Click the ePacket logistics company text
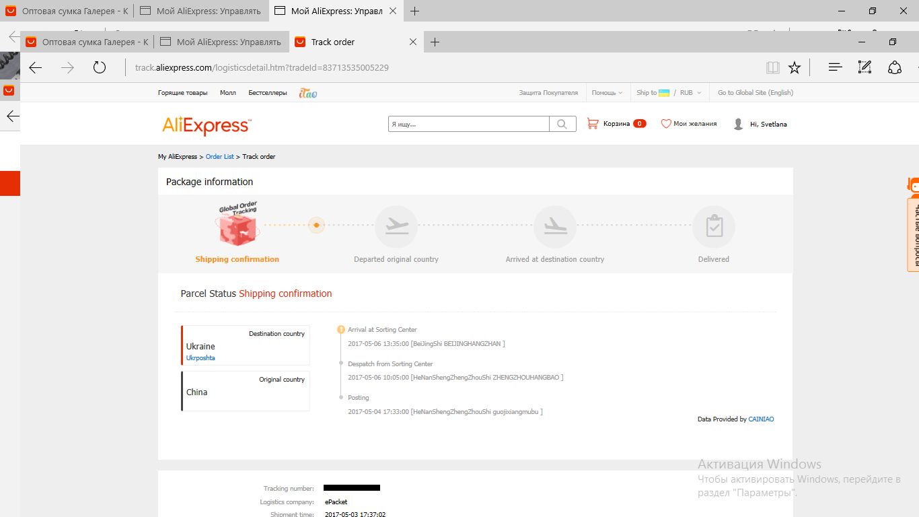919x517 pixels. click(336, 502)
